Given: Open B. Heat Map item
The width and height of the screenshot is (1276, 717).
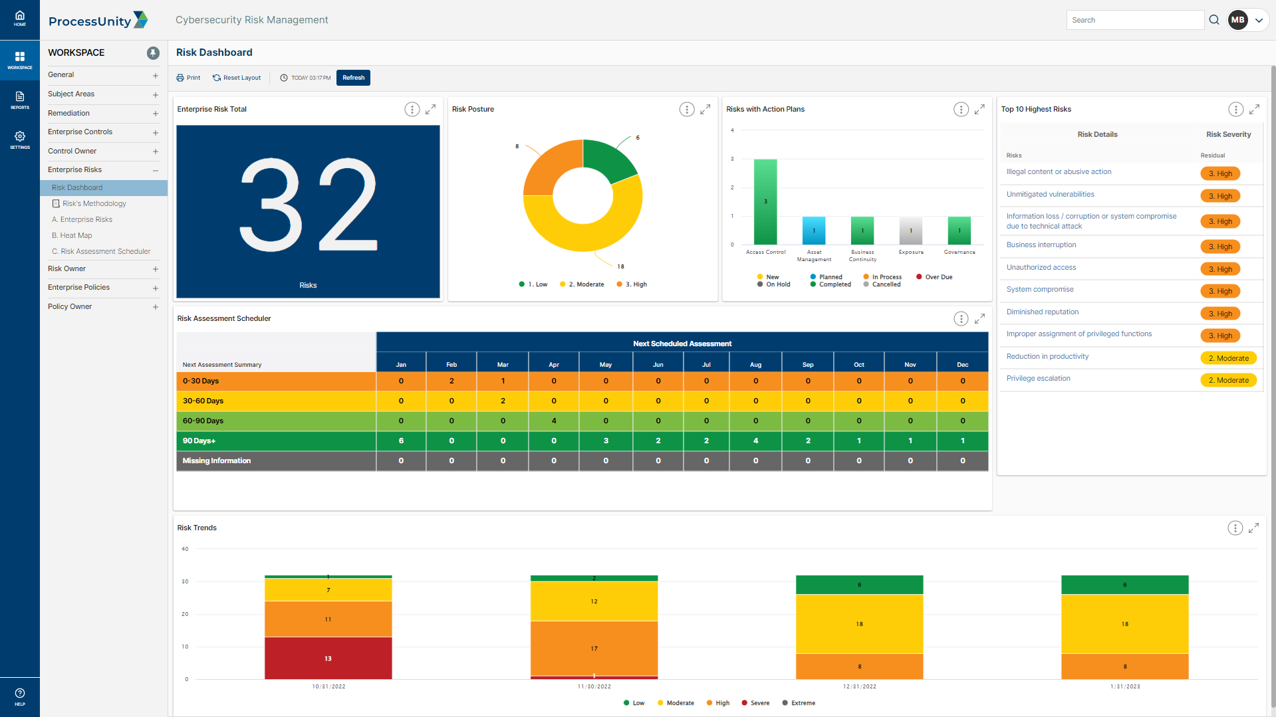Looking at the screenshot, I should (x=72, y=236).
